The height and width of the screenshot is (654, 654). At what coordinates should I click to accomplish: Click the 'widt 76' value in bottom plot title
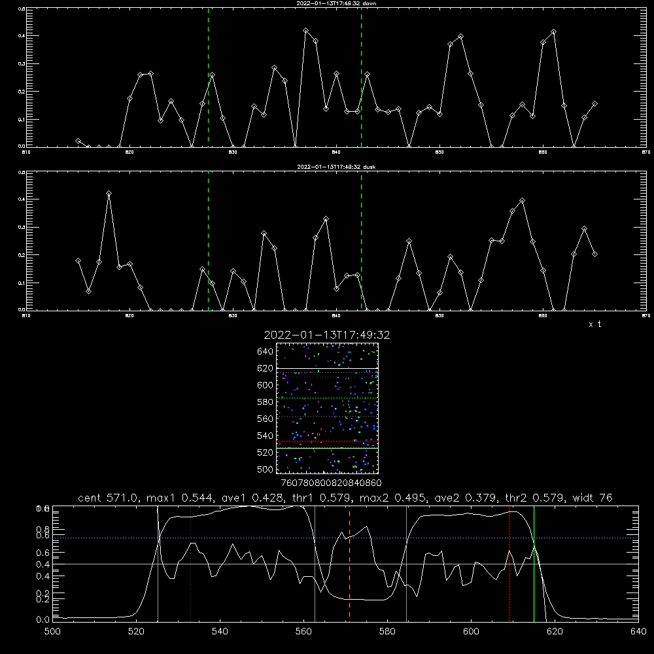coord(593,498)
